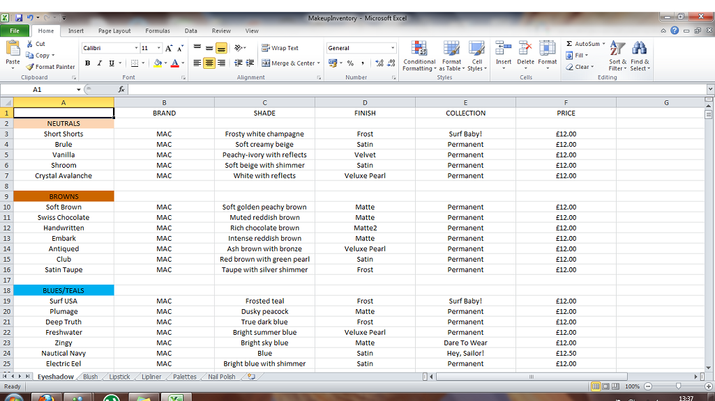Expand the font size dropdown
Viewport: 715px width, 401px height.
point(158,48)
